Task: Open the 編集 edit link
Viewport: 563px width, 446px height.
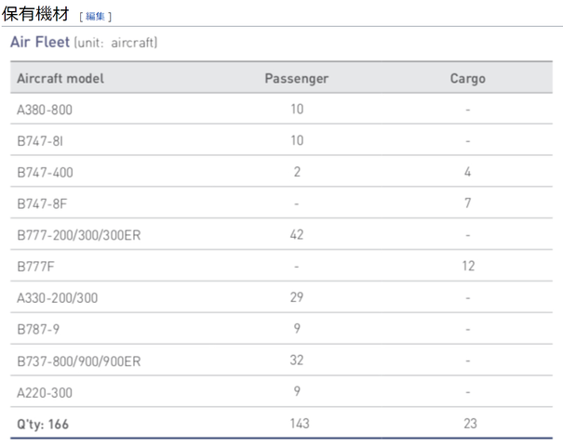Action: click(95, 16)
